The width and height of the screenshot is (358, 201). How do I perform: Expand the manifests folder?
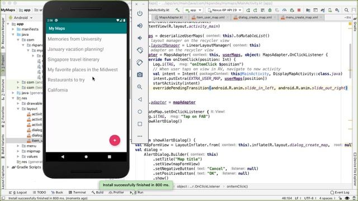click(13, 29)
